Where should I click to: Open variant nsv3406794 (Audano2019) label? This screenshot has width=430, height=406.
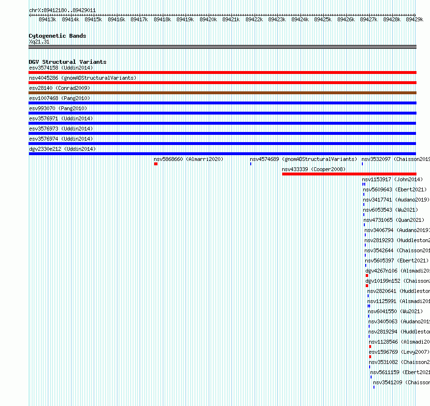[397, 230]
